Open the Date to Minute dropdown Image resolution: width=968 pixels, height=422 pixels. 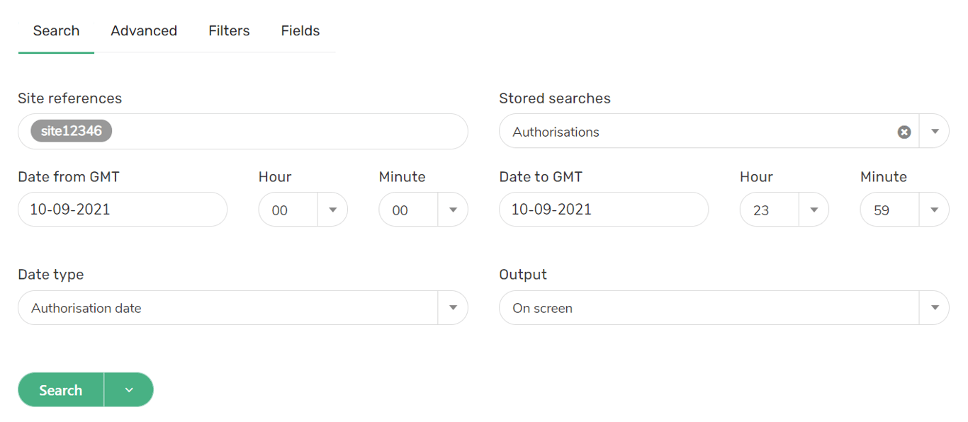pos(935,210)
